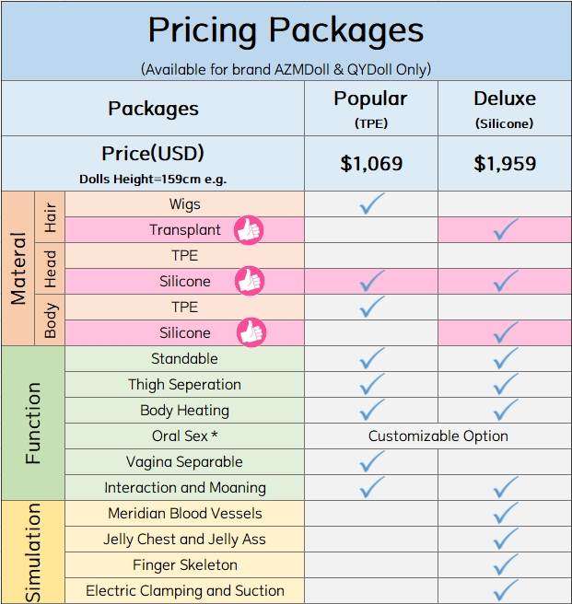Click the Function category label

point(33,423)
